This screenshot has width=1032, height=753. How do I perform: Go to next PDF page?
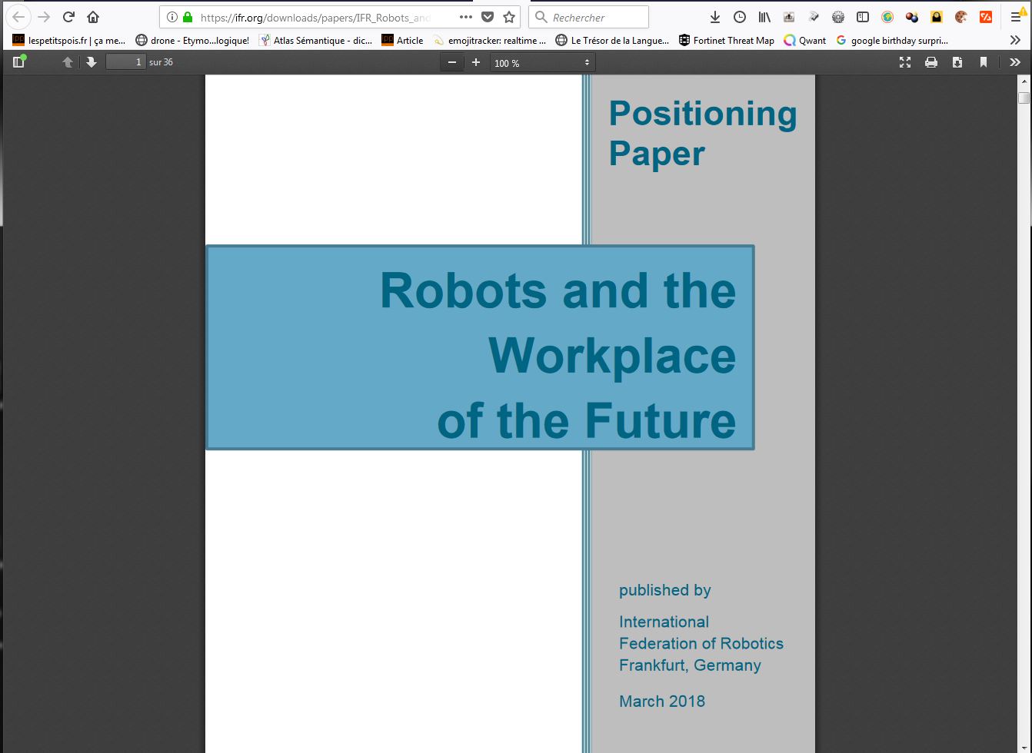[x=92, y=62]
